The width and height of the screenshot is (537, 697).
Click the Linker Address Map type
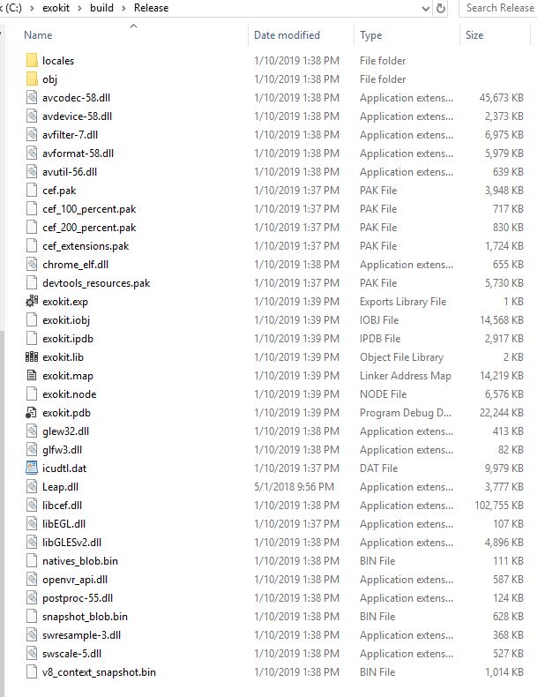[x=406, y=376]
